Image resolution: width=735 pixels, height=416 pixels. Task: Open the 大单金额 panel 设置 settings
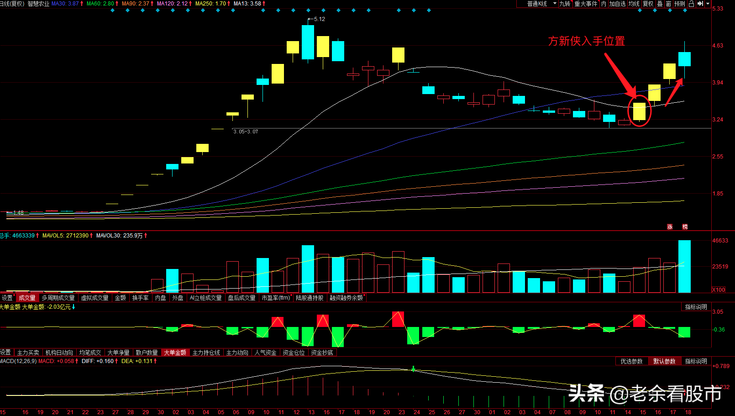6,353
